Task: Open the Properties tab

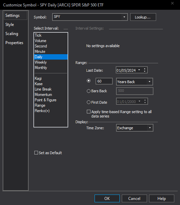Action: point(14,43)
